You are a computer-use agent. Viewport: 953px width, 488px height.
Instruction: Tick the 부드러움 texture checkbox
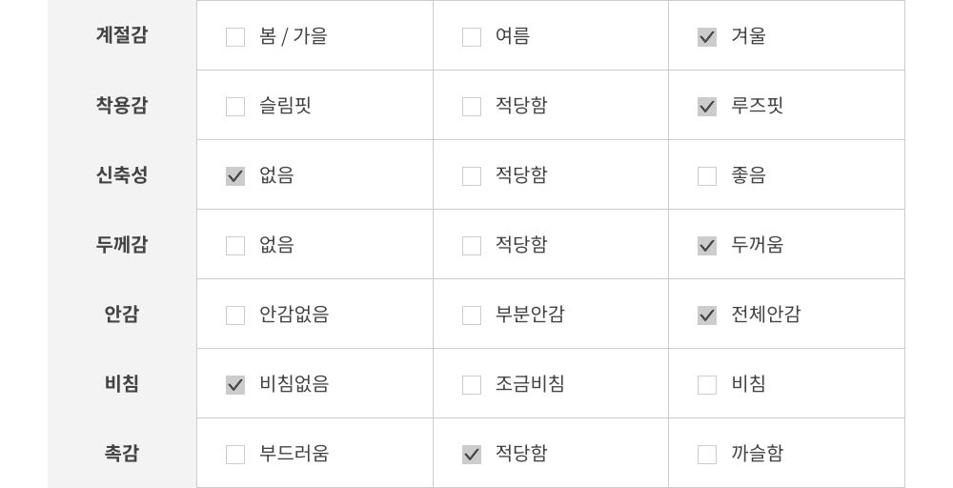[x=235, y=455]
